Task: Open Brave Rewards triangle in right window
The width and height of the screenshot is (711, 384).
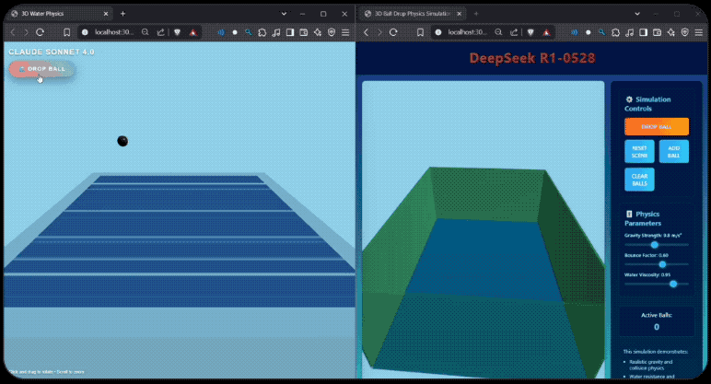Action: pos(546,32)
